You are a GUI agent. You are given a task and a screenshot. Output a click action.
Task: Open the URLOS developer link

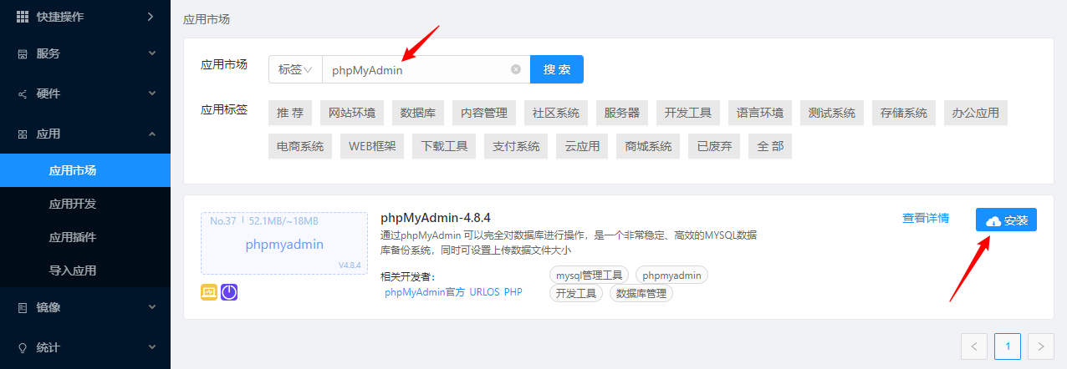[x=484, y=292]
